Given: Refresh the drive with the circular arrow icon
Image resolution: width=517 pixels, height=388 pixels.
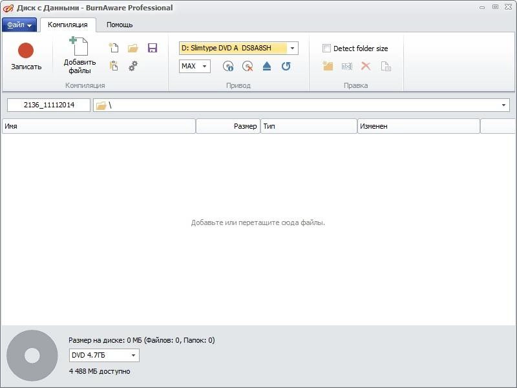Looking at the screenshot, I should pyautogui.click(x=286, y=67).
